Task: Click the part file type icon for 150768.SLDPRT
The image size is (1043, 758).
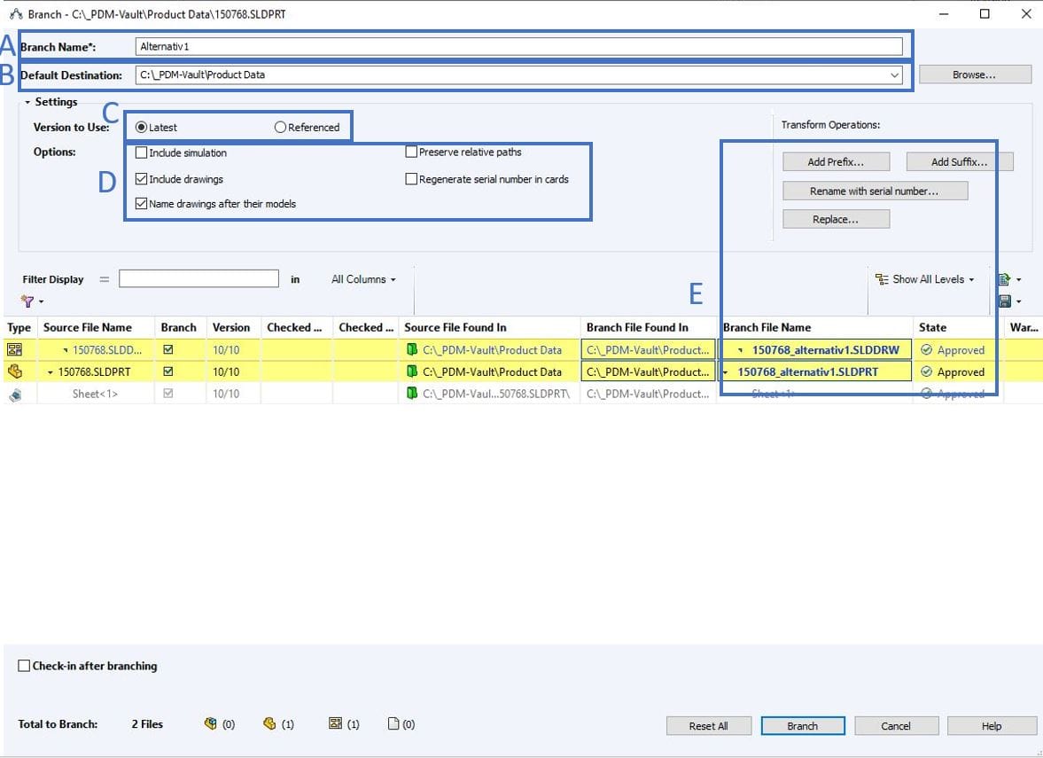Action: 14,371
